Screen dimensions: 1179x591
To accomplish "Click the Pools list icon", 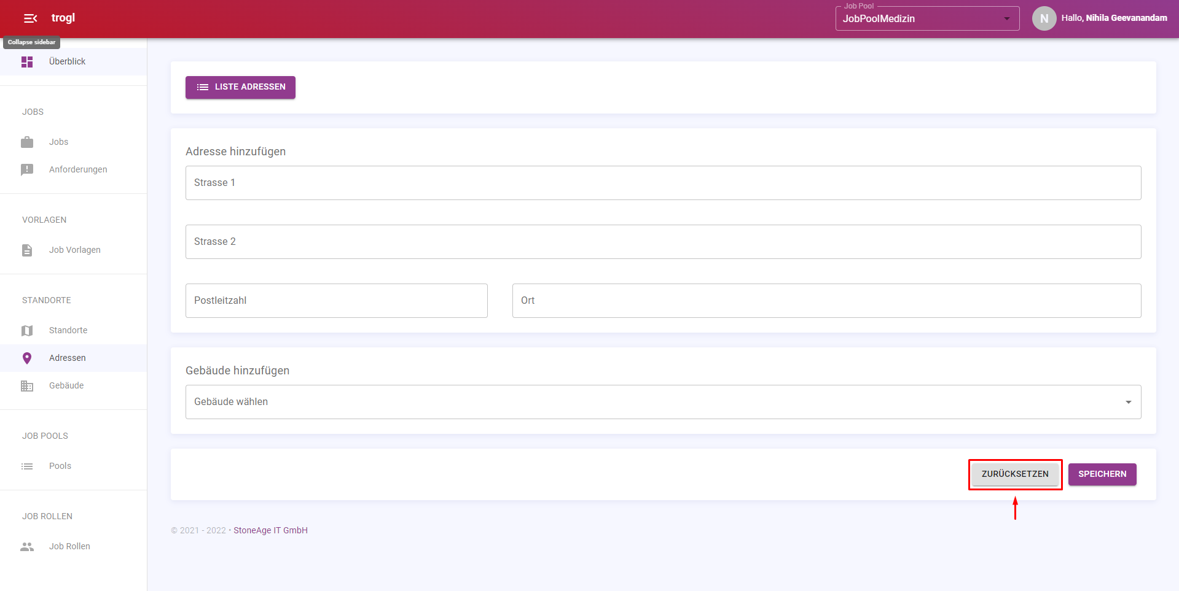I will 27,466.
